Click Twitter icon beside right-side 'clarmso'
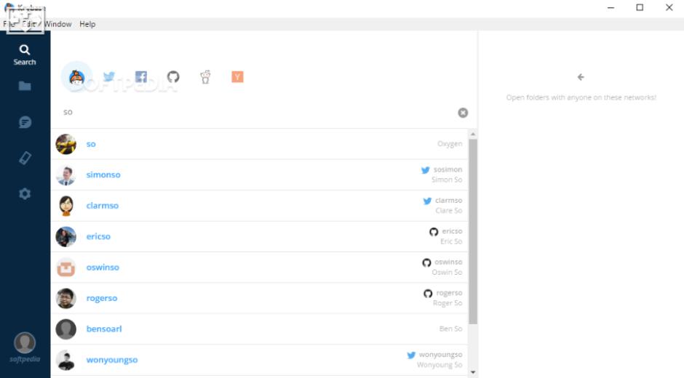The width and height of the screenshot is (684, 378). coord(427,201)
